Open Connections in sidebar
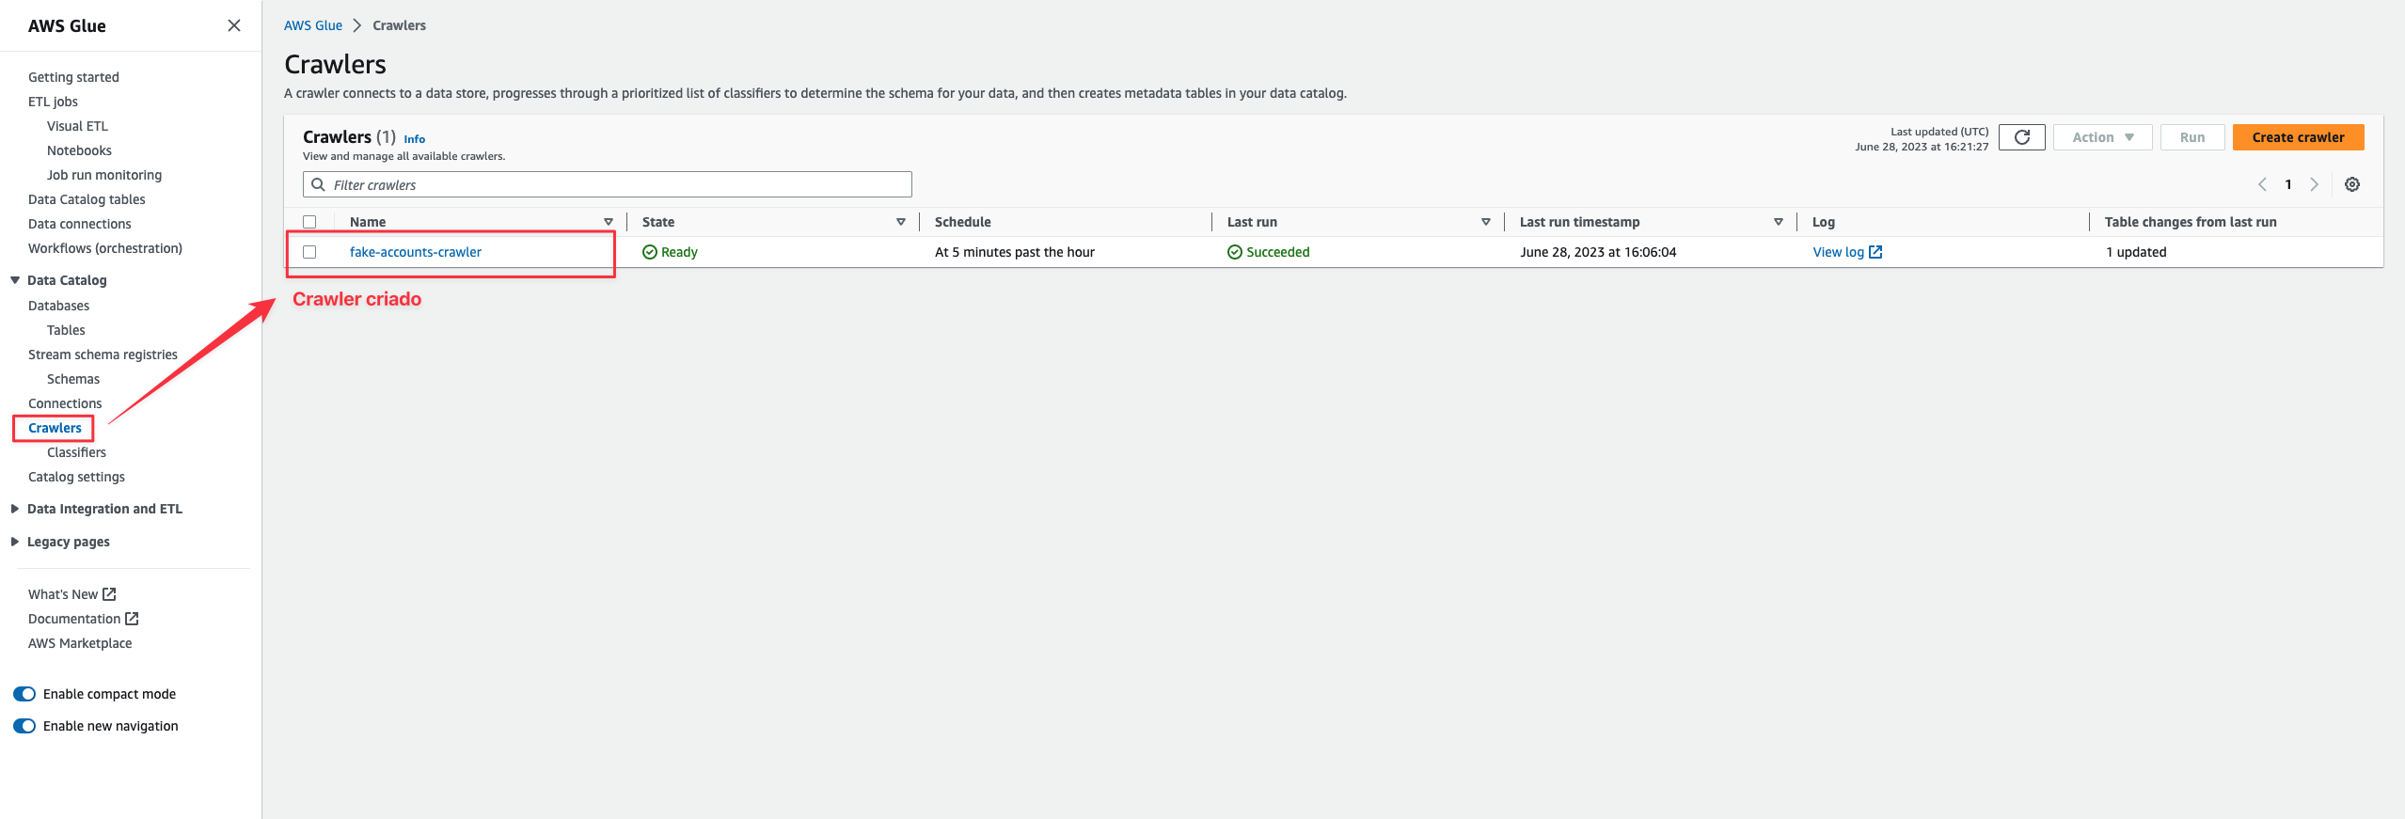This screenshot has height=819, width=2405. click(x=65, y=403)
